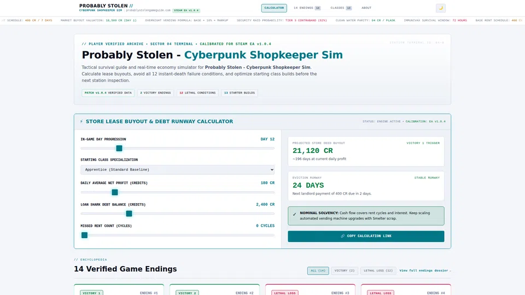525x295 pixels.
Task: Click the Eviction Runway 24 Days card
Action: pyautogui.click(x=366, y=186)
